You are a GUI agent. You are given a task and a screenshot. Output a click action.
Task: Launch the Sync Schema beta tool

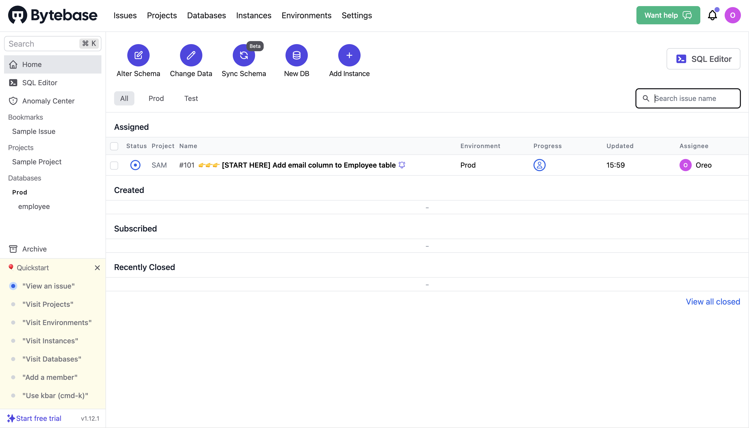tap(244, 55)
